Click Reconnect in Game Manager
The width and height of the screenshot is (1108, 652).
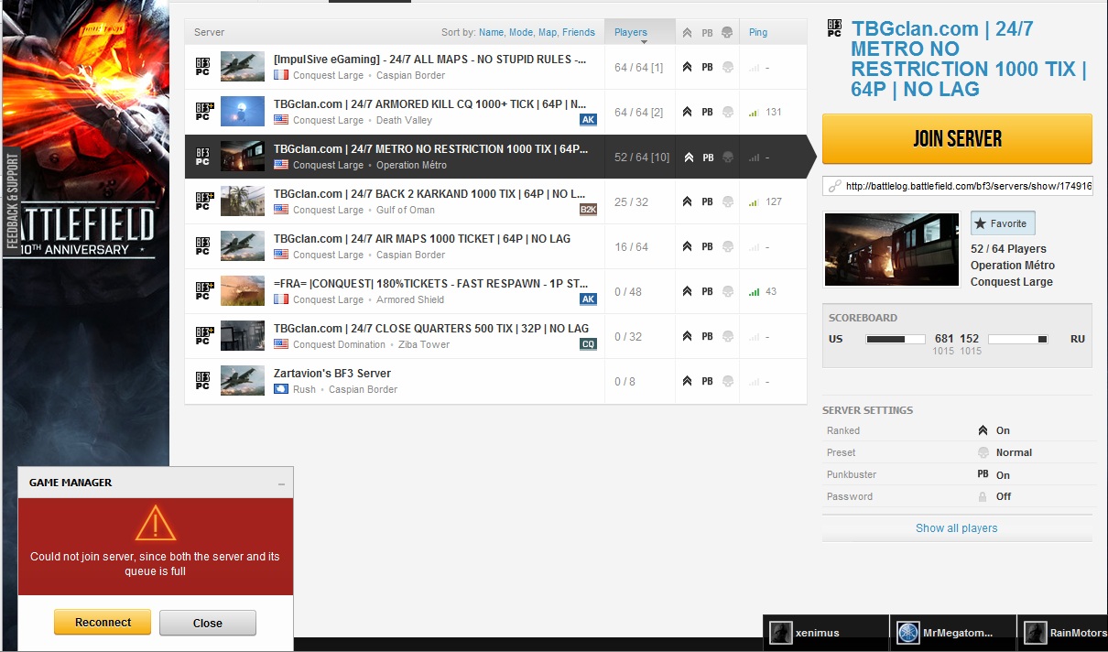click(x=103, y=623)
